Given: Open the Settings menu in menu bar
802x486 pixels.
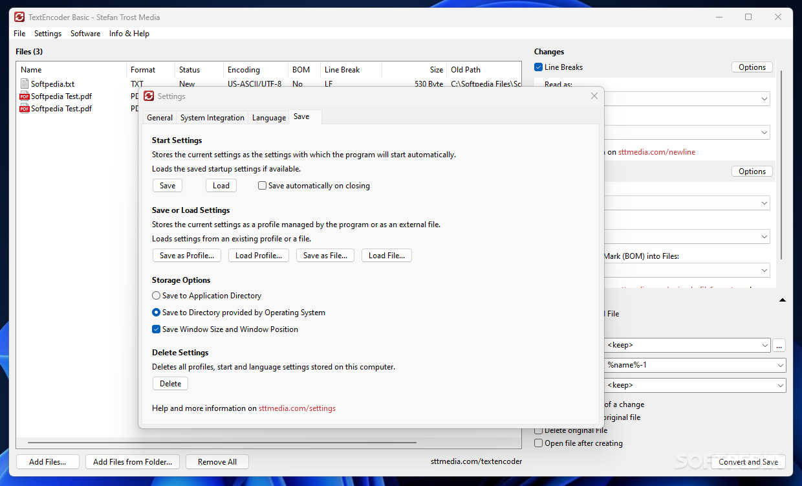Looking at the screenshot, I should click(48, 34).
